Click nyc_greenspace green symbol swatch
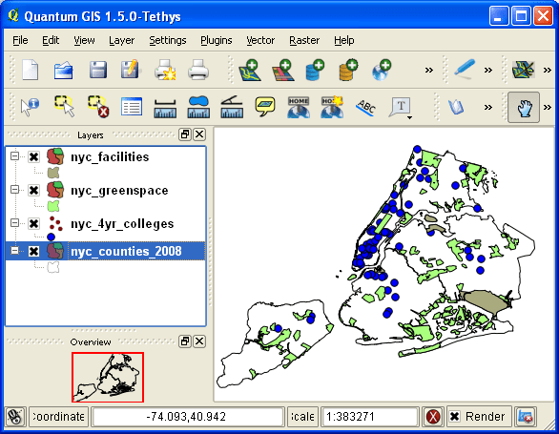 pyautogui.click(x=53, y=206)
